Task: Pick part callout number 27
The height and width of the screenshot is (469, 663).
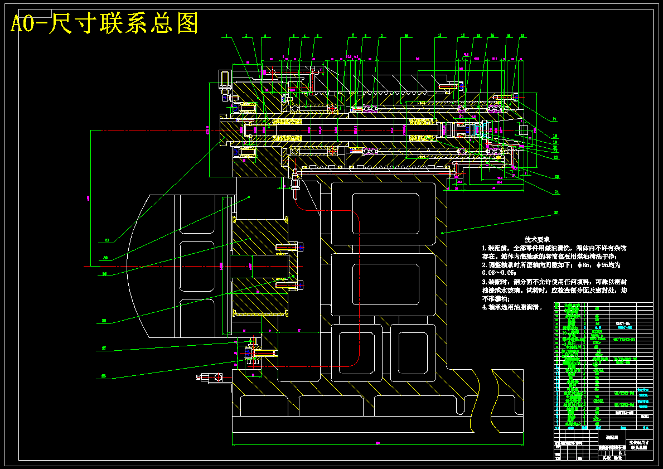Action: 104,349
